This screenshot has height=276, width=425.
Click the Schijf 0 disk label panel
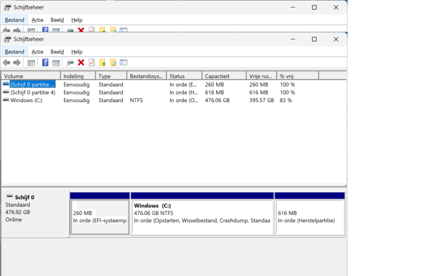pyautogui.click(x=35, y=212)
